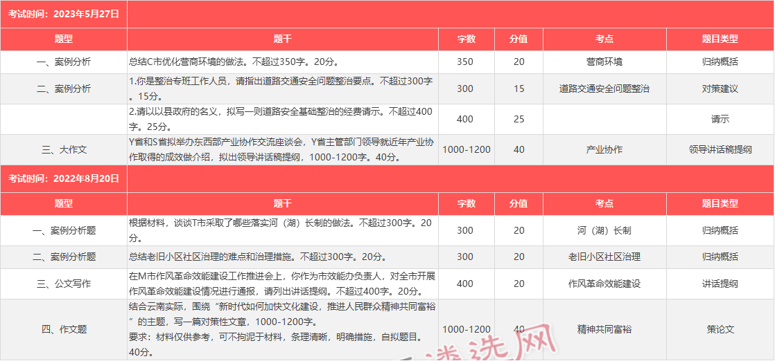Screen dimensions: 775x361
Task: Select the 讲话提纲 question type cell
Action: [720, 284]
